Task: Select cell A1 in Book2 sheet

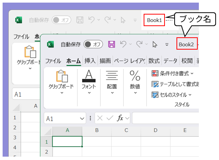Action: [x=67, y=141]
